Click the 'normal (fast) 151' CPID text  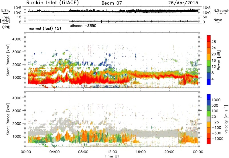tap(45, 28)
